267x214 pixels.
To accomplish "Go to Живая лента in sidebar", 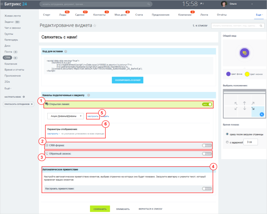I will pyautogui.click(x=13, y=16).
